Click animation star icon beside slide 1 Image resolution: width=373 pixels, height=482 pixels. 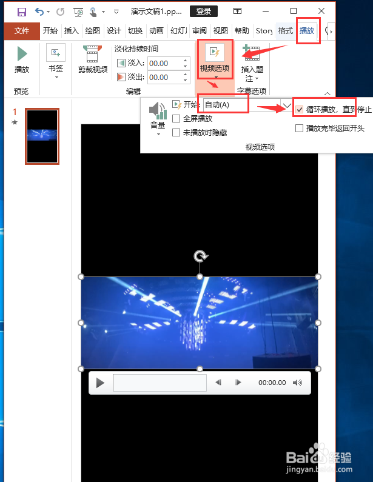point(15,122)
